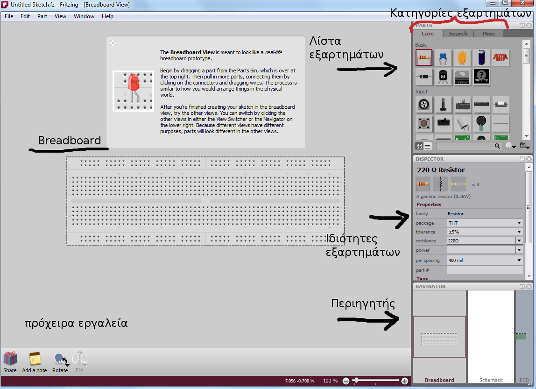Open the View menu
536x389 pixels.
60,16
